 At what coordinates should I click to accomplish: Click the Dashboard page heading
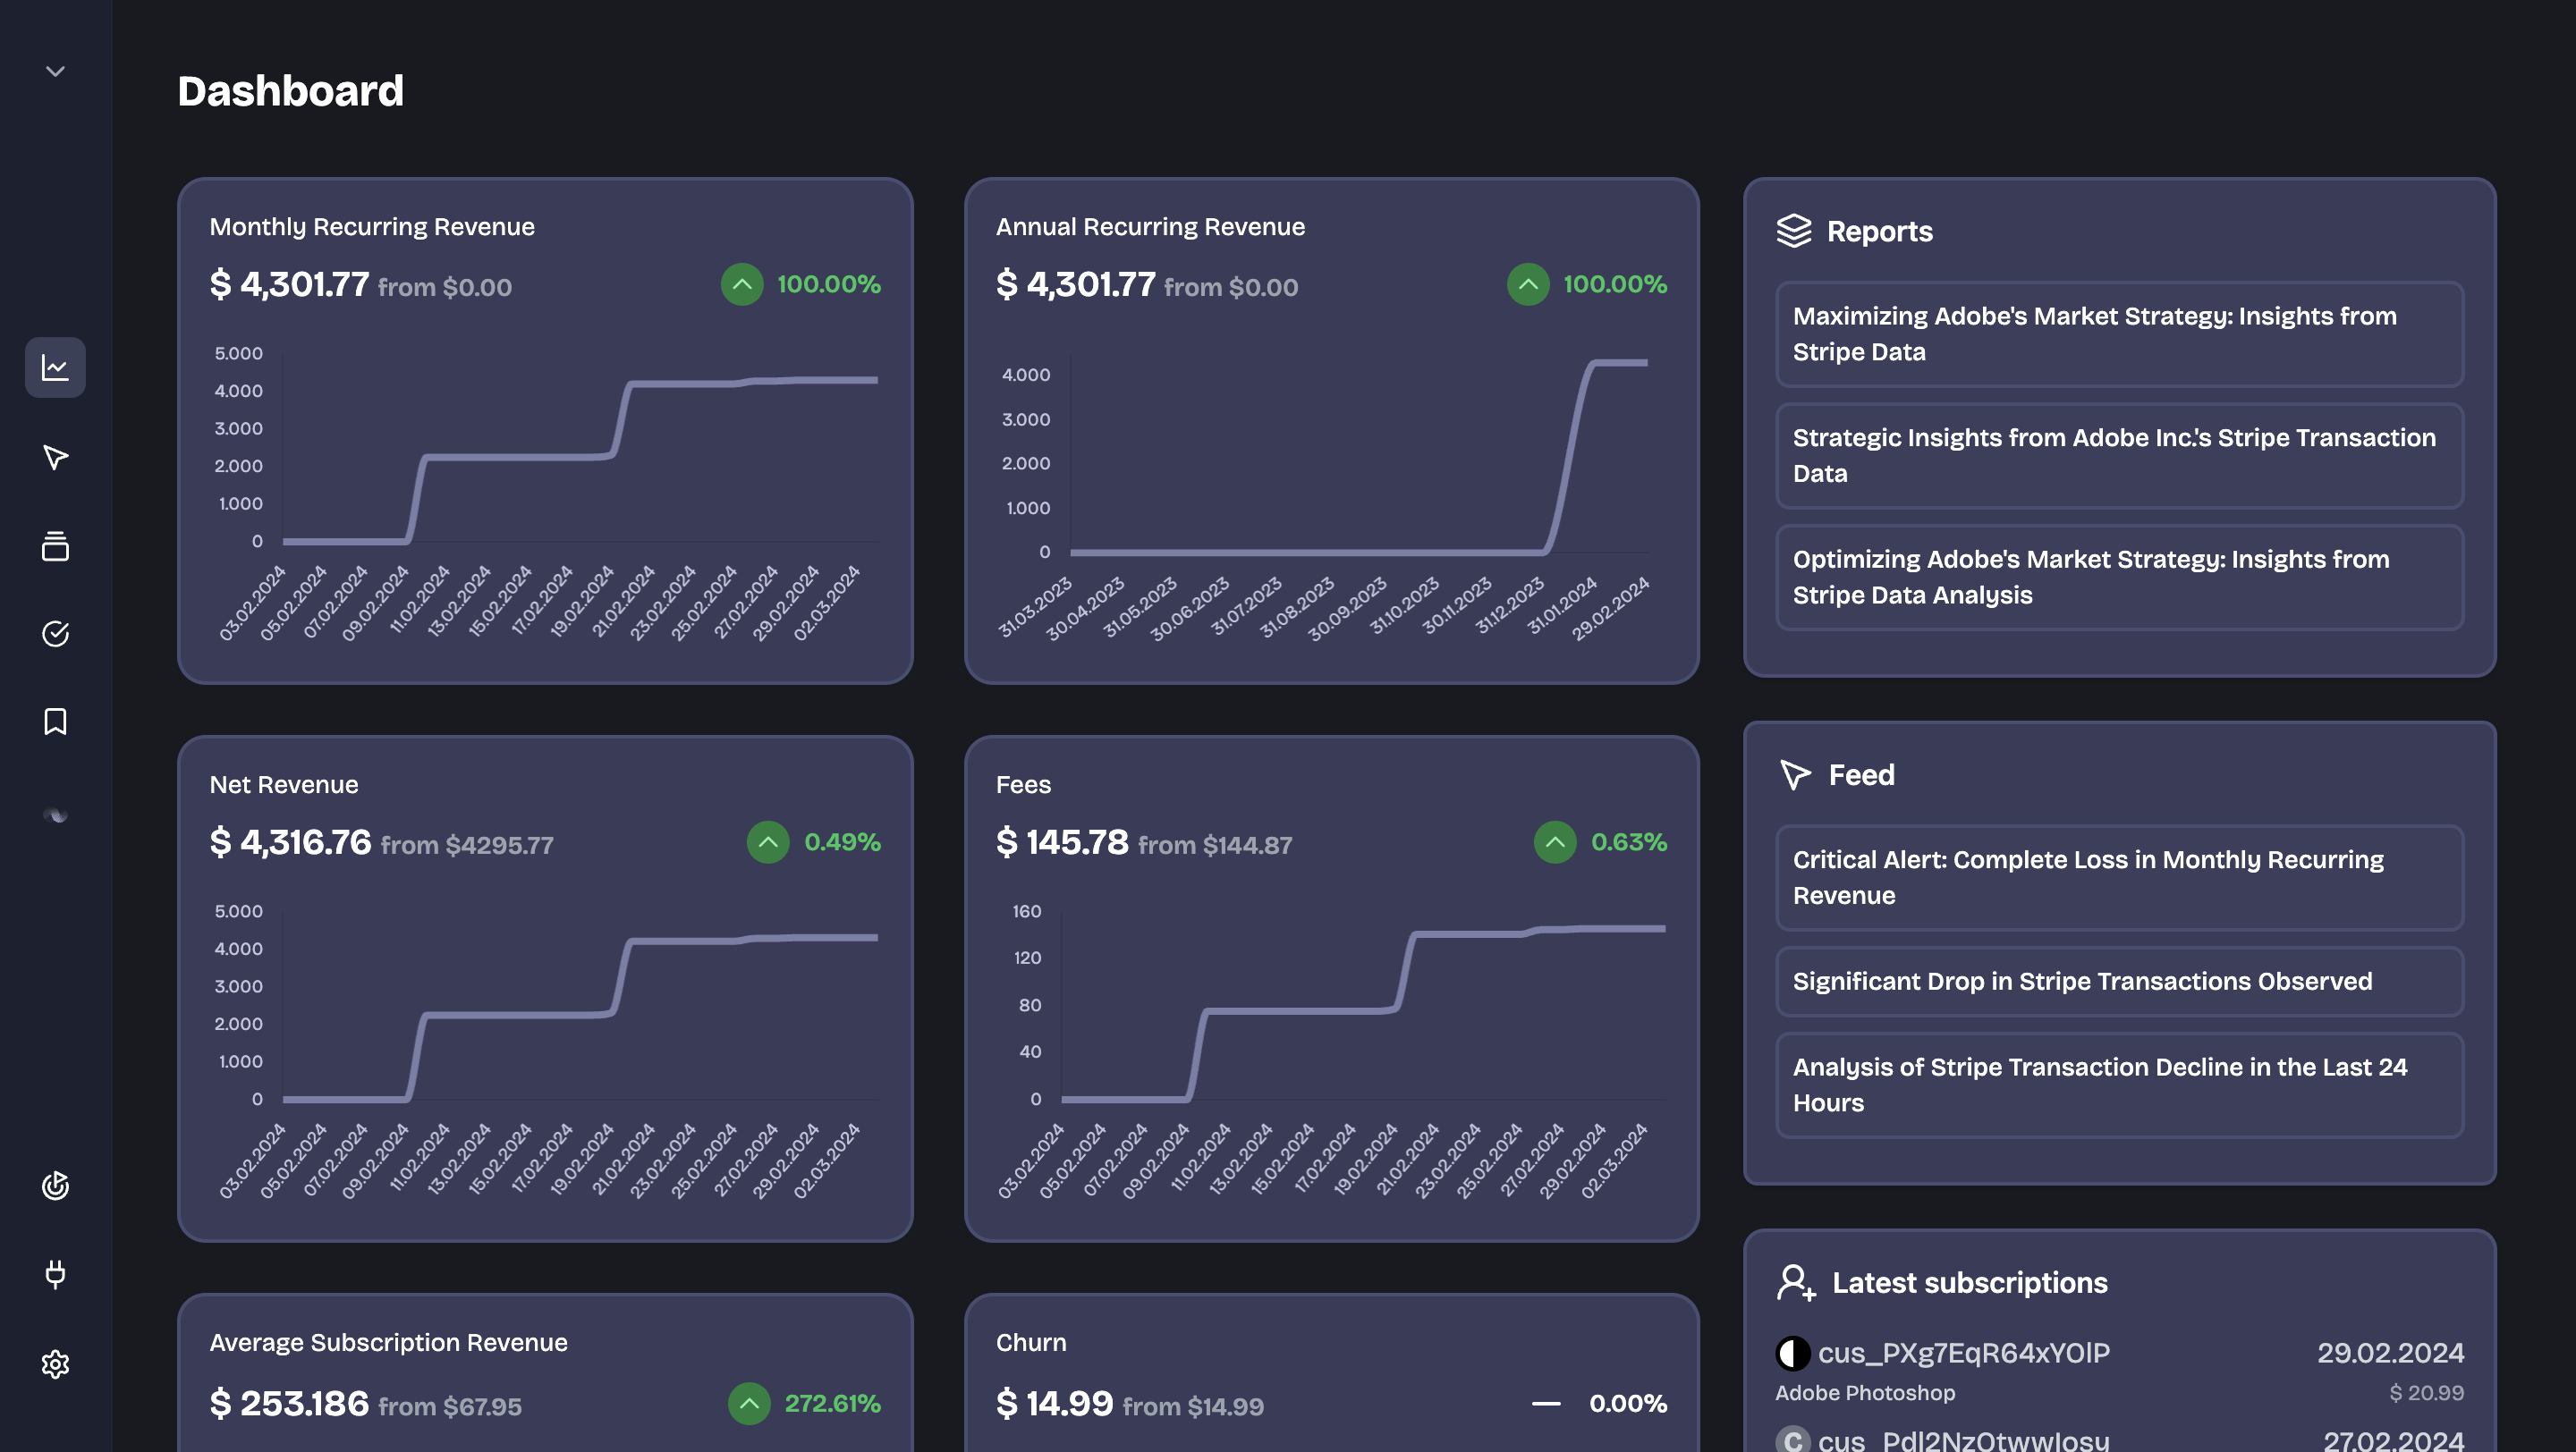tap(290, 91)
